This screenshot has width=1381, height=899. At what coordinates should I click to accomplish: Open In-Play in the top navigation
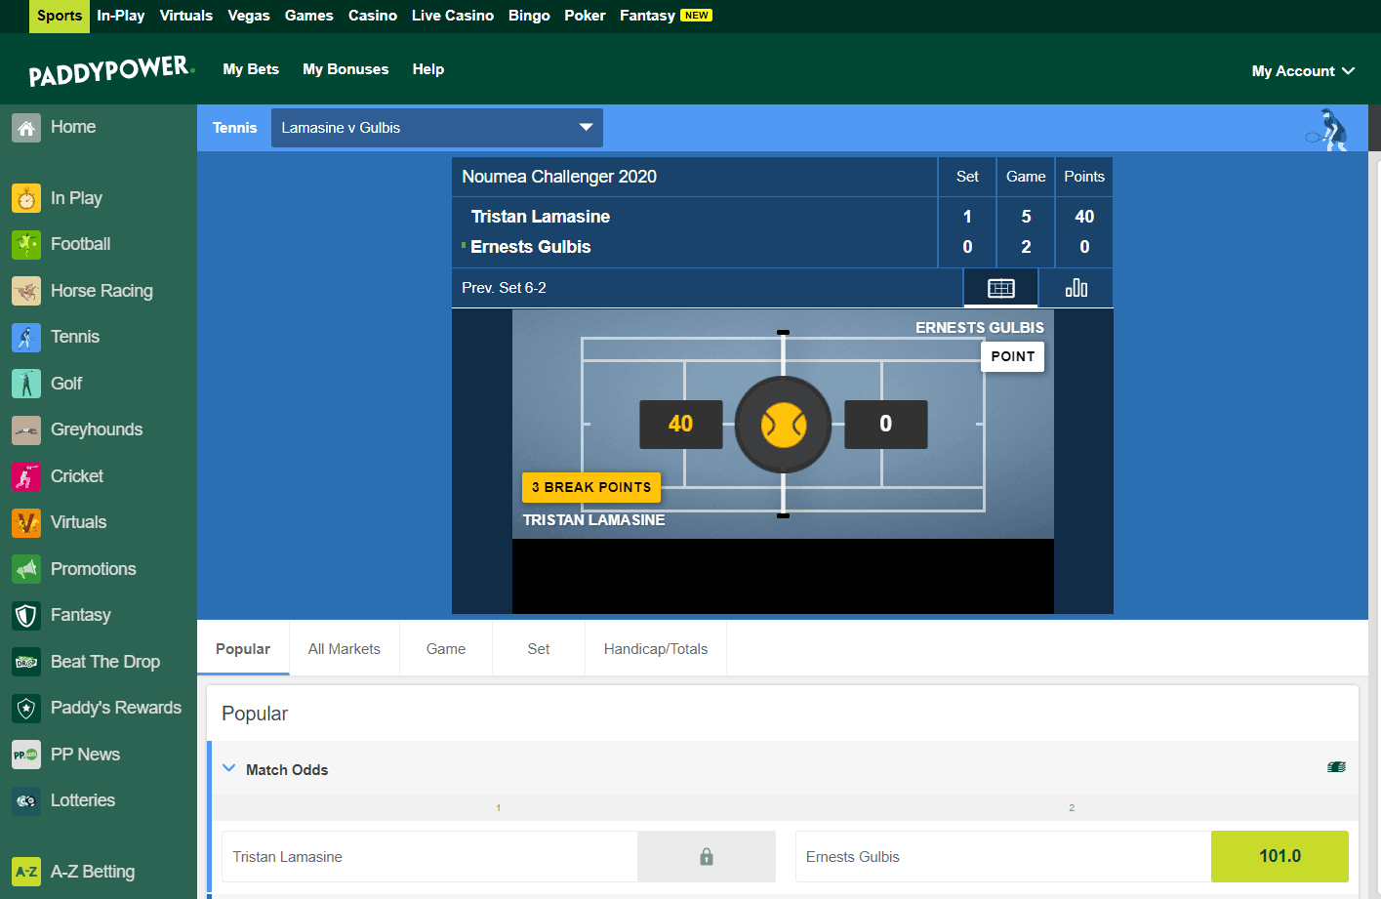pos(121,16)
